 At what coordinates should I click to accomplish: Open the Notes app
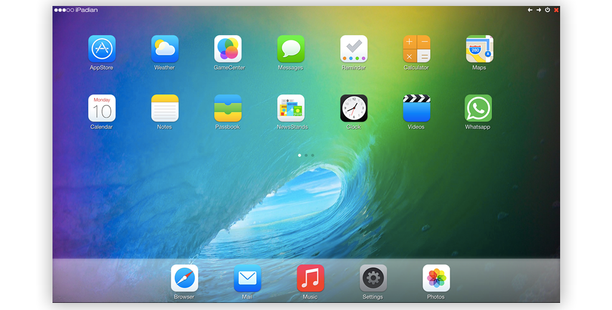(165, 108)
